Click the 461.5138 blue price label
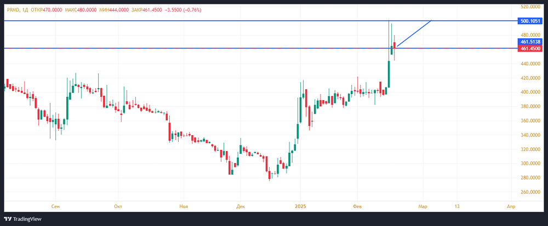Viewport: 548px width, 226px height. (x=530, y=42)
